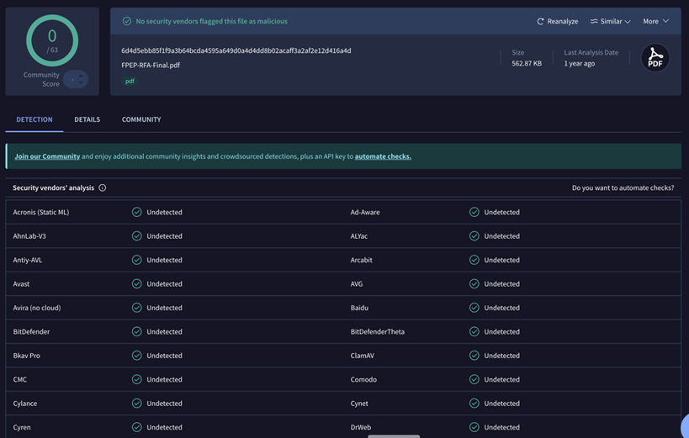689x438 pixels.
Task: Click the pdf tag under the filename
Action: pos(130,82)
